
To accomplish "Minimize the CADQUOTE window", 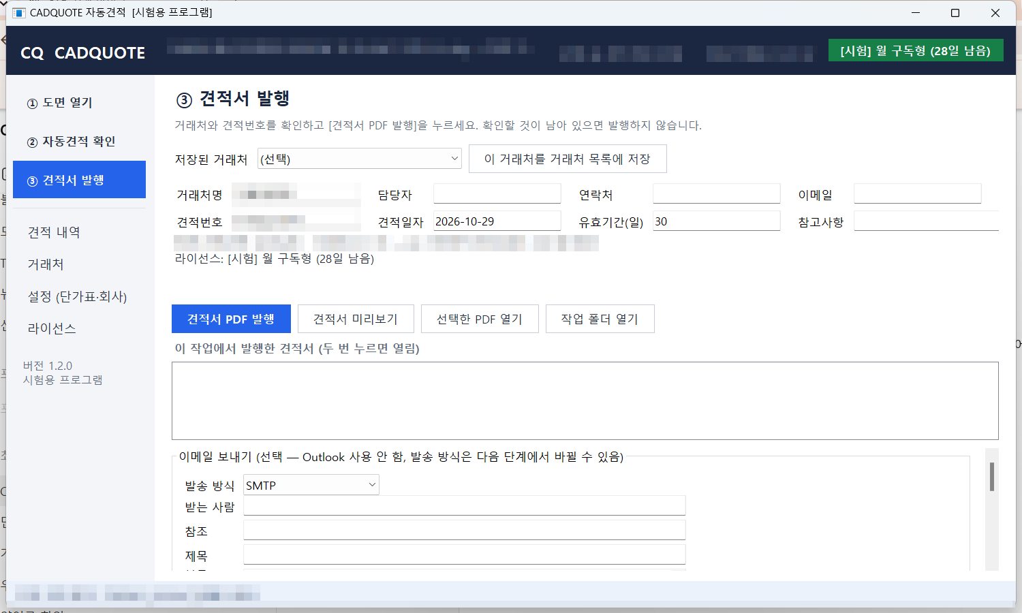I will pyautogui.click(x=916, y=13).
